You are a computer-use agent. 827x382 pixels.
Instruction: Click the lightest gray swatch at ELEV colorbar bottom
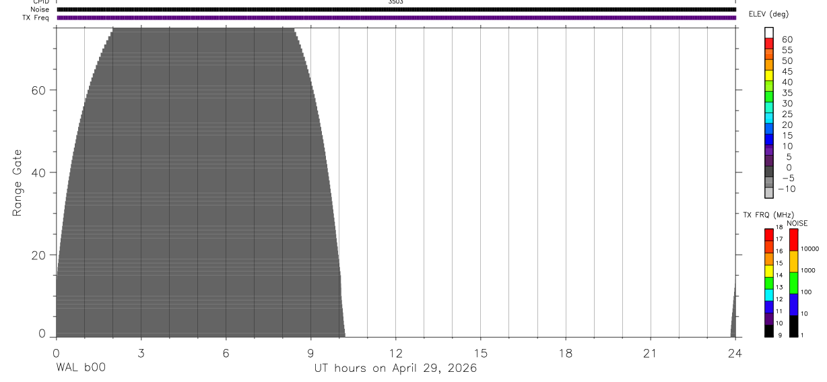coord(769,193)
